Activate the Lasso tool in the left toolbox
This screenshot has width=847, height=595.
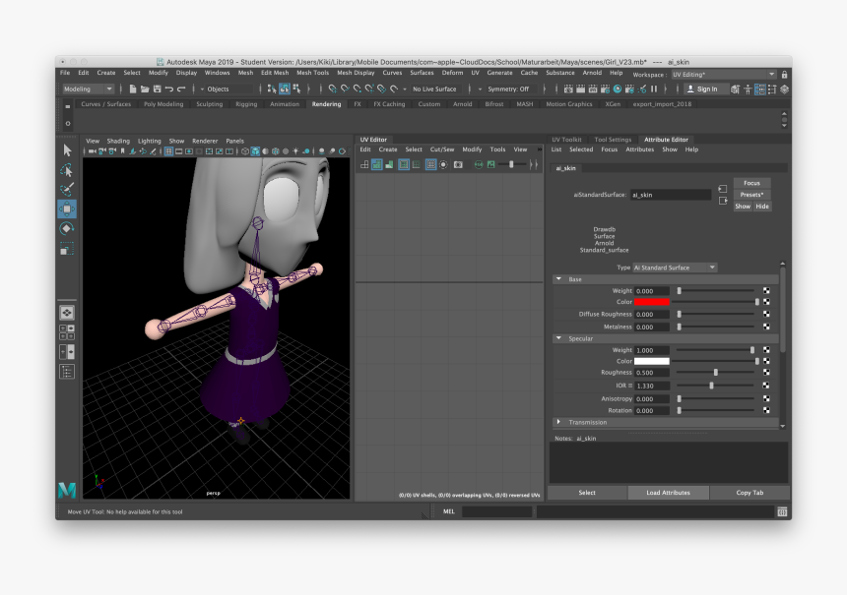tap(67, 171)
